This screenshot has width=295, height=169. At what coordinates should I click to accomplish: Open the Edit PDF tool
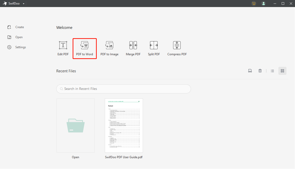coord(63,48)
